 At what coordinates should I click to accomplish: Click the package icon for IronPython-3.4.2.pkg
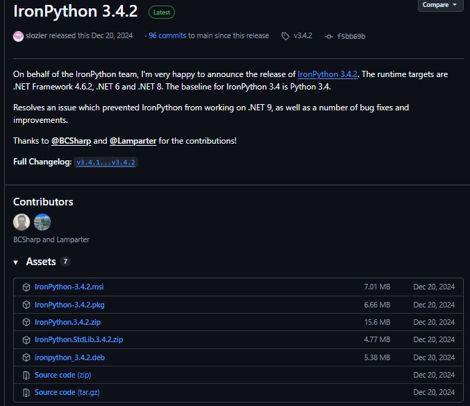pyautogui.click(x=26, y=305)
